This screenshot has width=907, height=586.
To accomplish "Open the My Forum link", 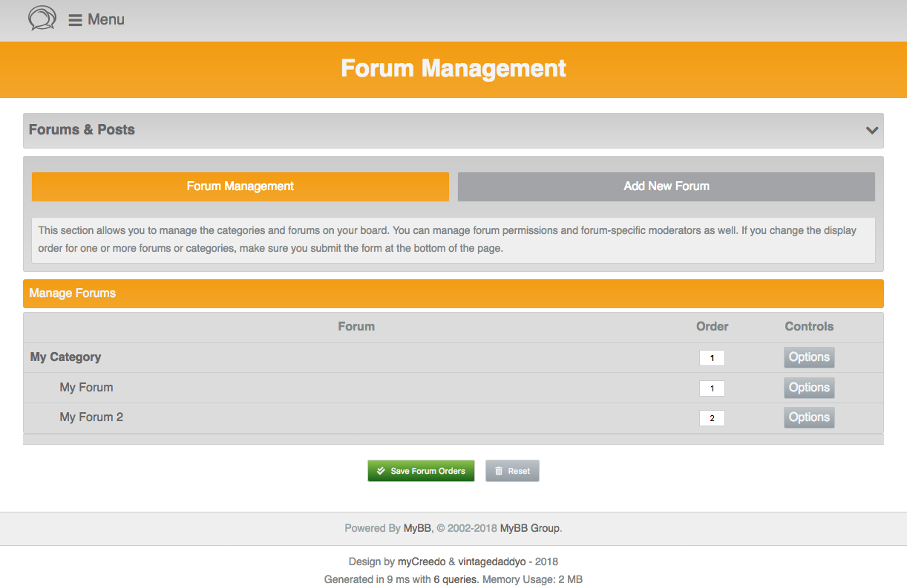I will [86, 388].
